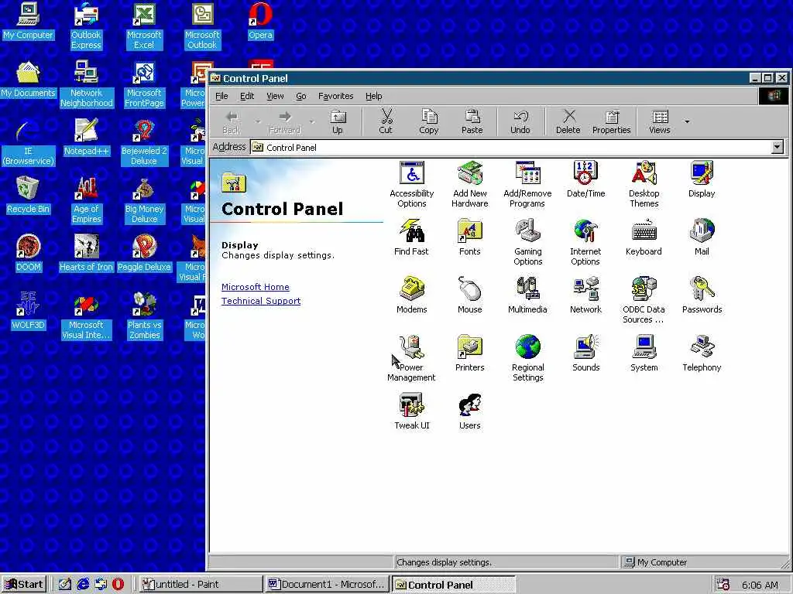Open the Tweak UI applet
The image size is (793, 594).
click(412, 411)
